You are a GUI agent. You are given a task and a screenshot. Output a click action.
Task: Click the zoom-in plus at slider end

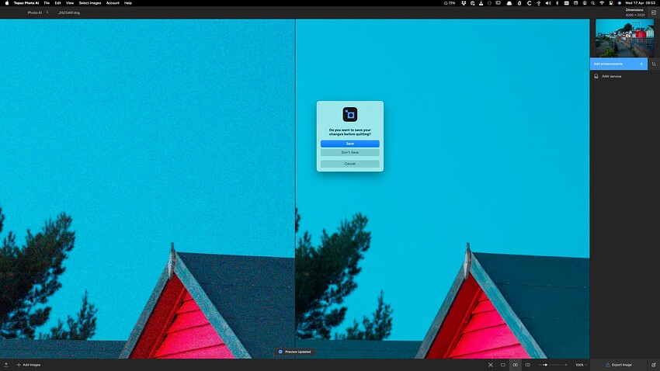[566, 365]
